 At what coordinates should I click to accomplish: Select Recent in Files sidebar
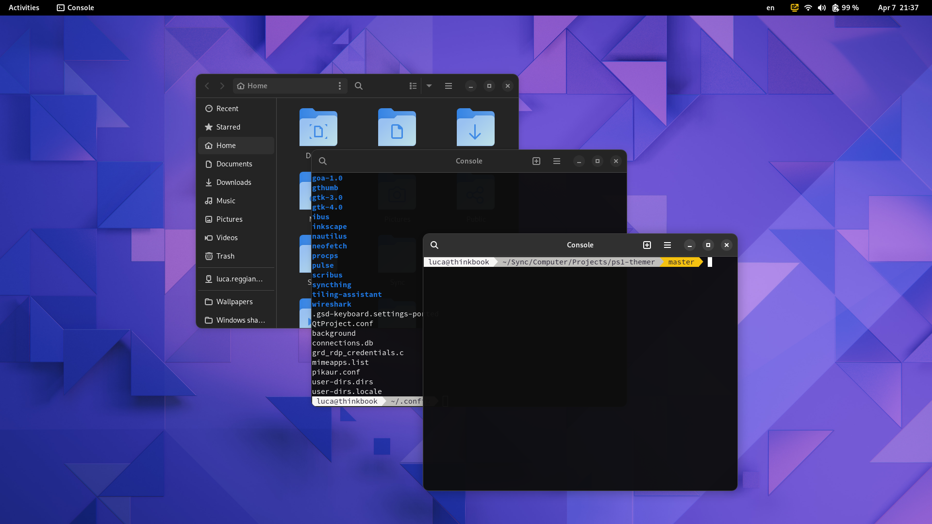[x=227, y=109]
